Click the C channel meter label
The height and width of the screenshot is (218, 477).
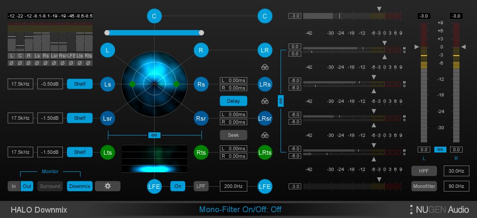[20, 56]
